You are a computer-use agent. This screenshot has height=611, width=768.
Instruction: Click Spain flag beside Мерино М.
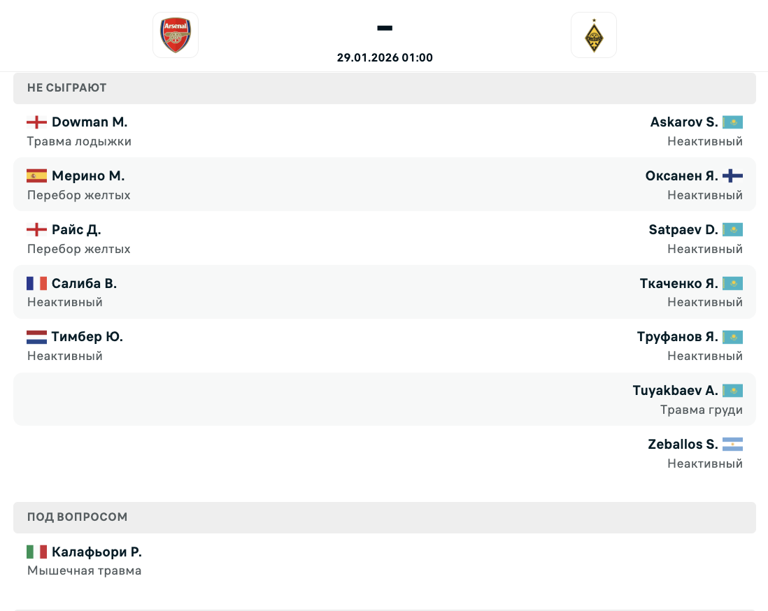click(36, 176)
